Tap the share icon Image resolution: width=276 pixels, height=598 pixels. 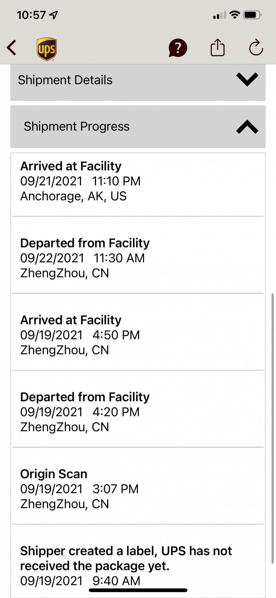click(x=217, y=48)
